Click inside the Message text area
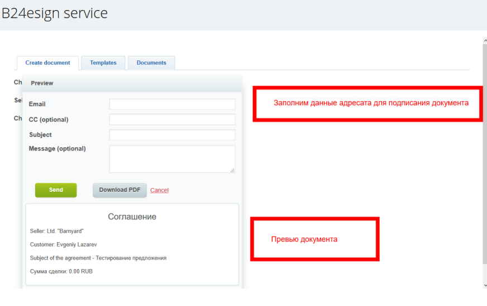 (x=172, y=158)
